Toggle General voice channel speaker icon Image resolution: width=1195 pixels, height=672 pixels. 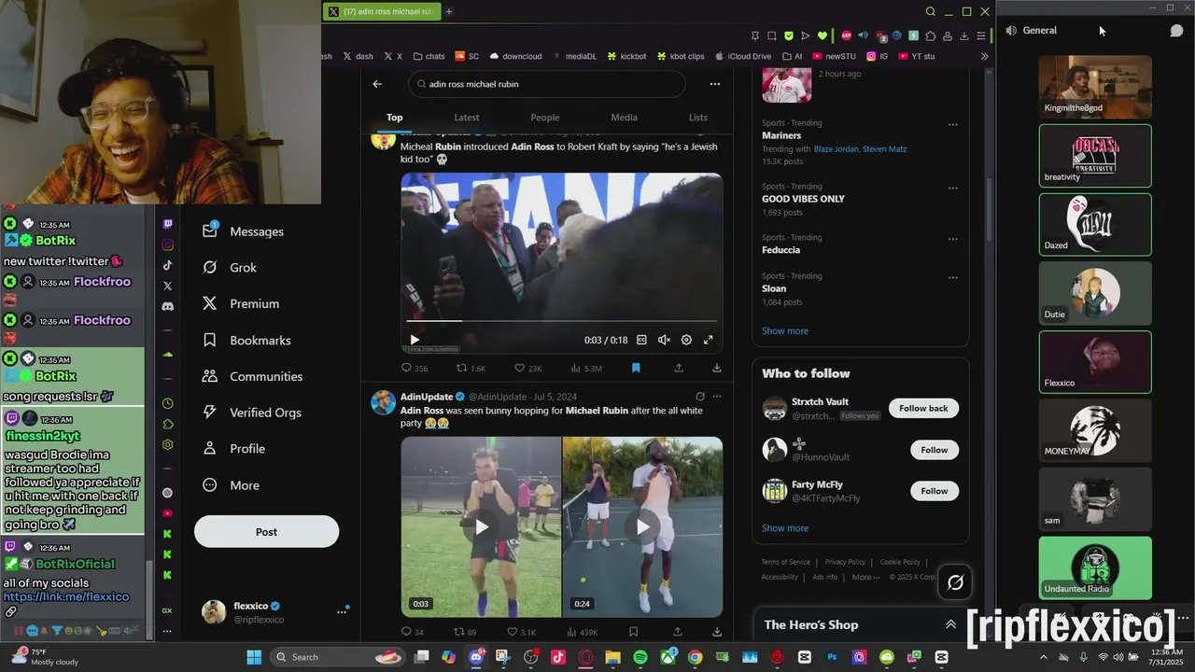click(x=1011, y=31)
